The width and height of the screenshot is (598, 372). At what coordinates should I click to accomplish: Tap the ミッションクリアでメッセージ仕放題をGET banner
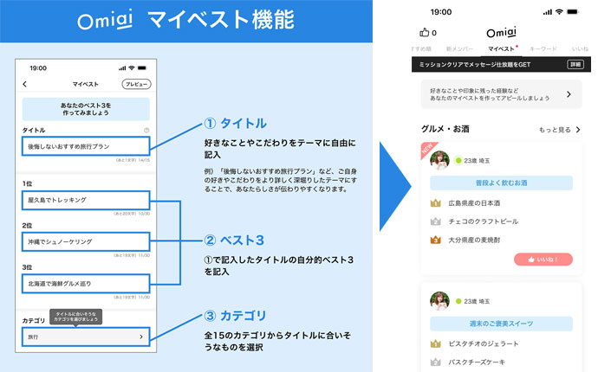click(x=501, y=64)
